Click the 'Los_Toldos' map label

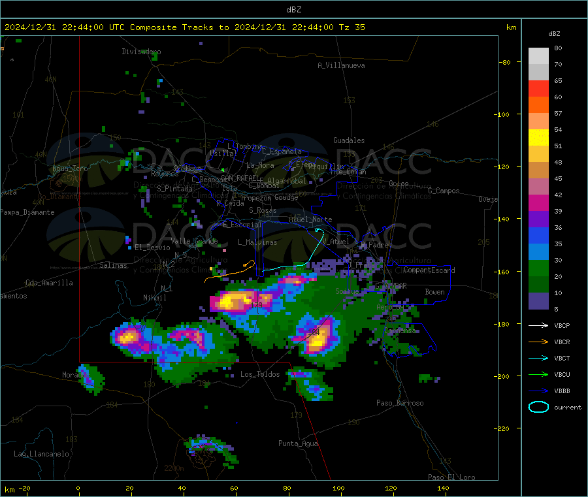[x=260, y=374]
